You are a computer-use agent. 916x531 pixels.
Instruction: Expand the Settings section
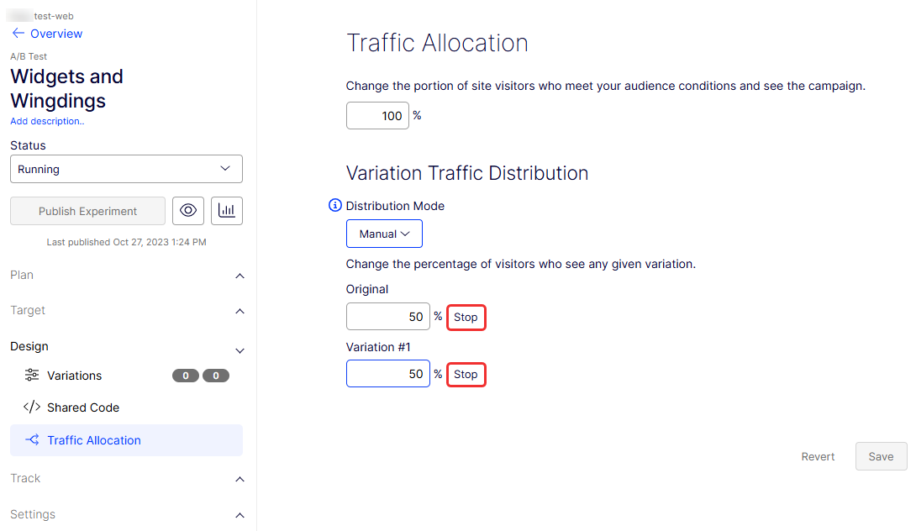click(x=240, y=515)
